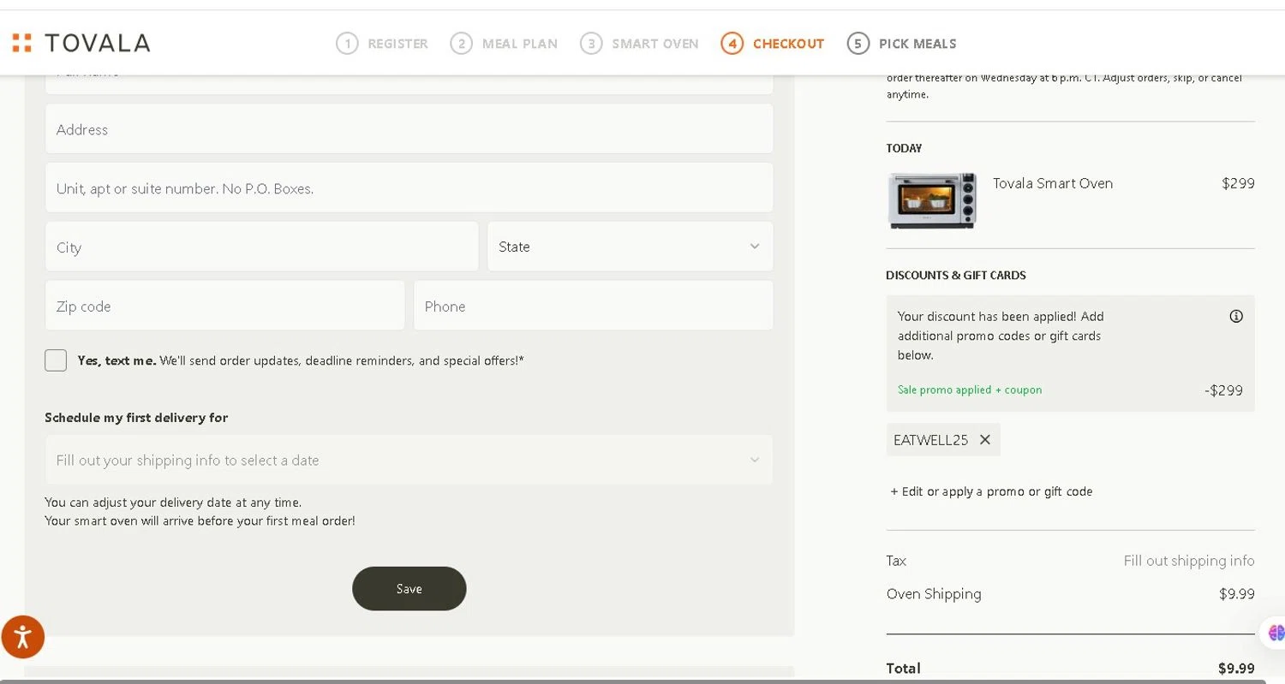Click the step 4 circle icon

[732, 43]
